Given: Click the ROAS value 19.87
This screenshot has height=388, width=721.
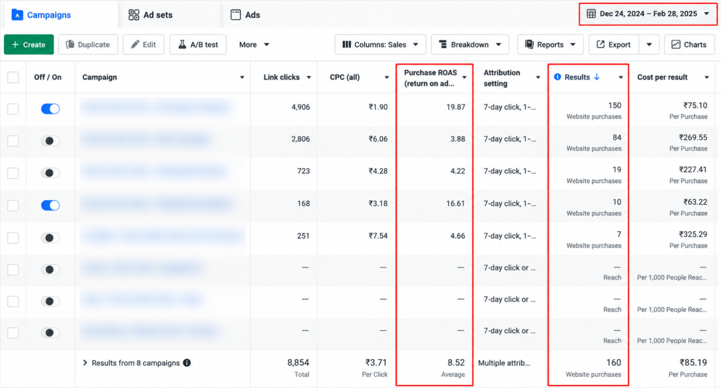Looking at the screenshot, I should (456, 107).
